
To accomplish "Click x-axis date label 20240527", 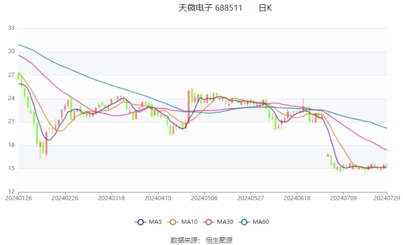I will click(x=251, y=198).
